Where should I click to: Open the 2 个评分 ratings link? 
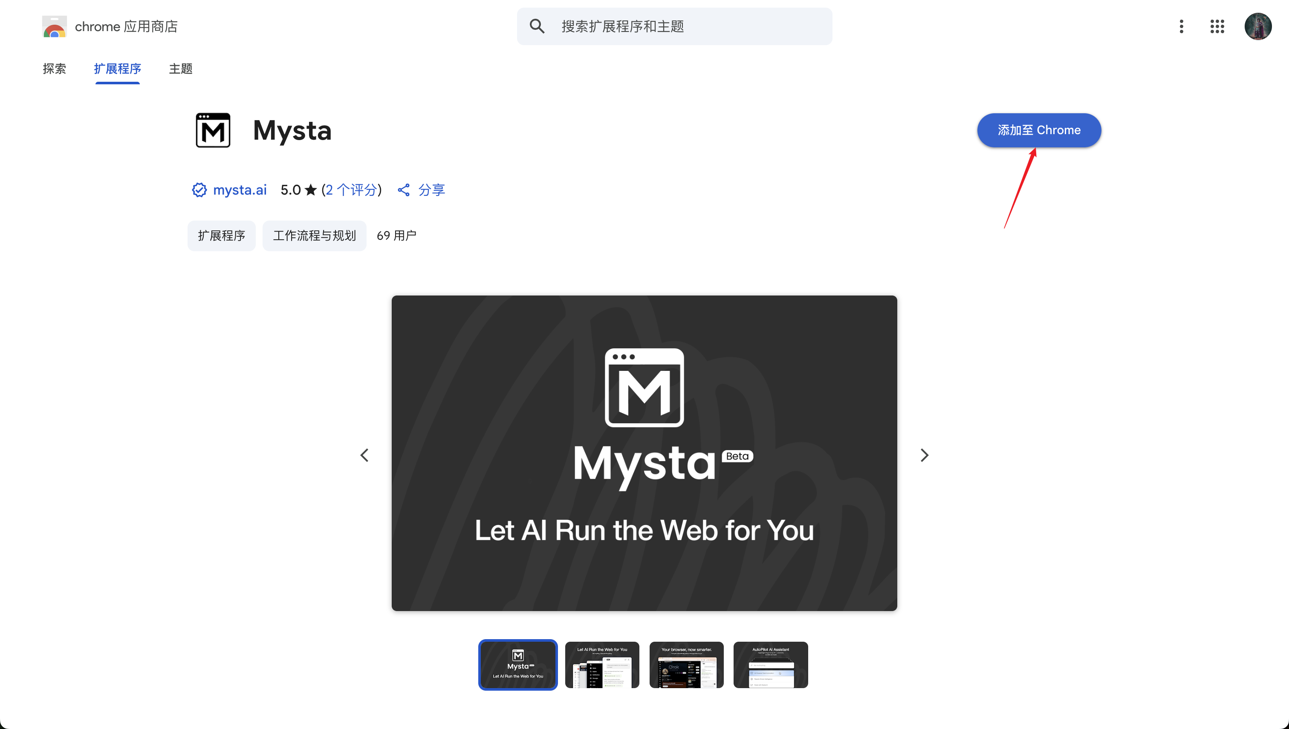click(351, 190)
